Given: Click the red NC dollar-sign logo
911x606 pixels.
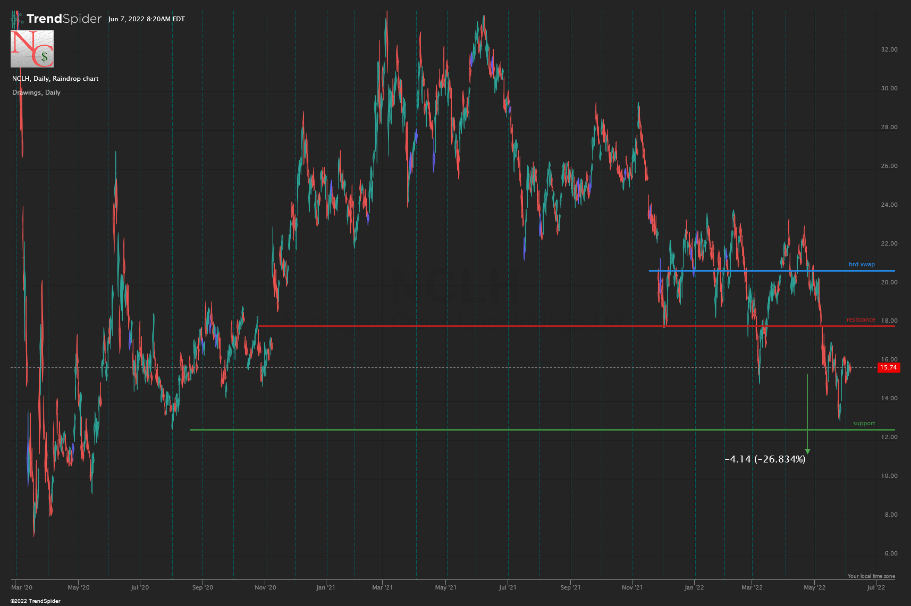Looking at the screenshot, I should tap(32, 49).
